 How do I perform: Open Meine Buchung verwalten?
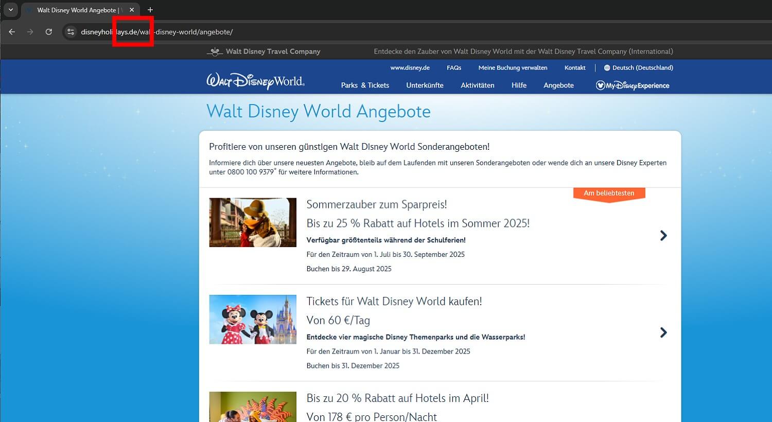[513, 68]
